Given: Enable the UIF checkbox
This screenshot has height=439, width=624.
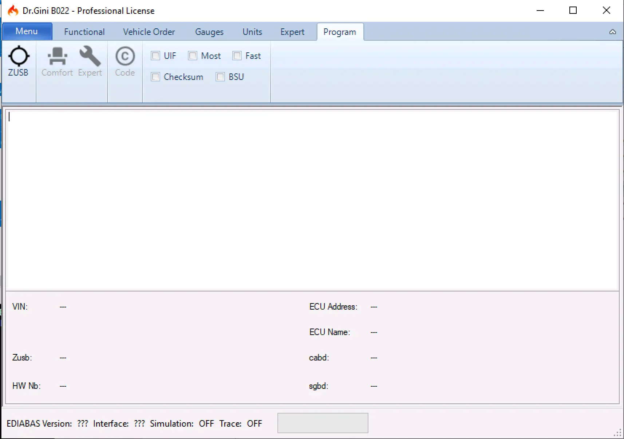Looking at the screenshot, I should pos(155,56).
